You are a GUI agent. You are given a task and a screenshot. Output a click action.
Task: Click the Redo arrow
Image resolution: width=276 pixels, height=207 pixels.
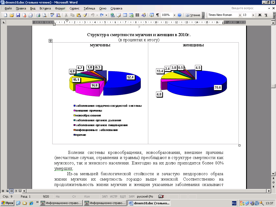tap(102, 15)
